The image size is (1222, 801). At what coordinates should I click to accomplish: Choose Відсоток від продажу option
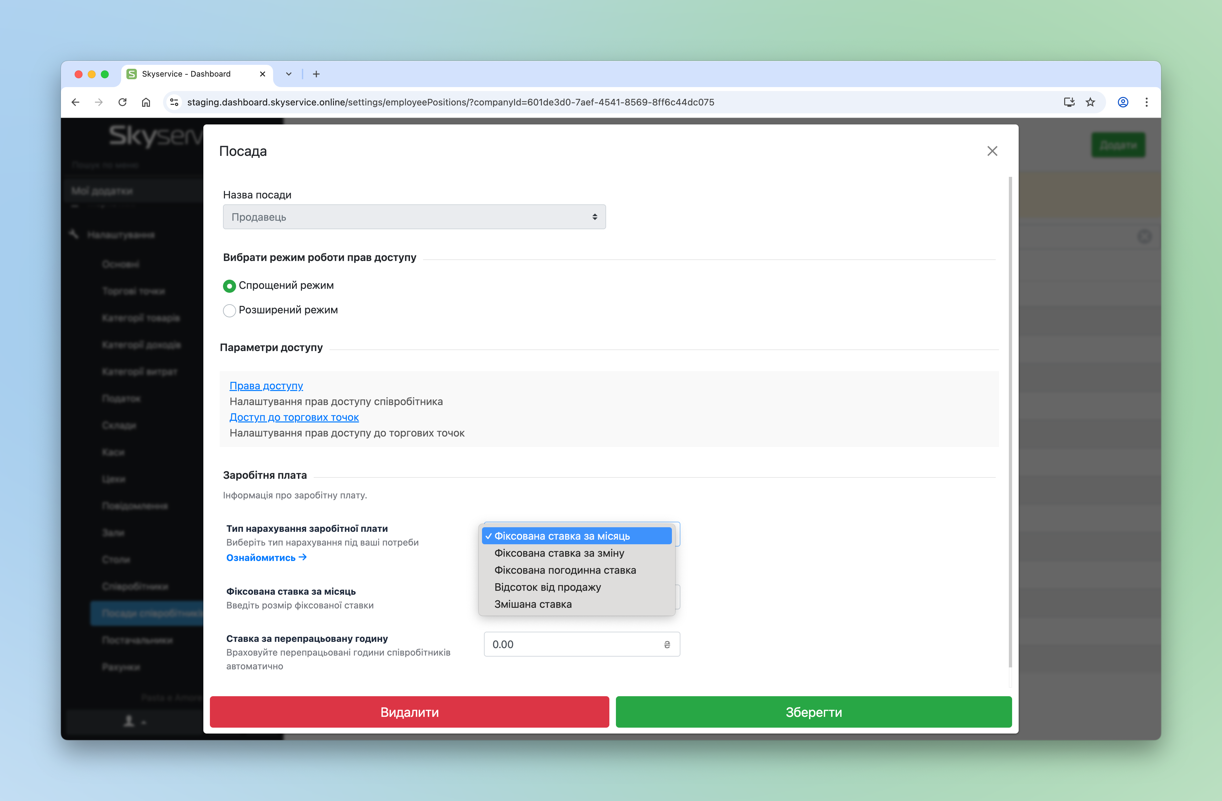547,587
